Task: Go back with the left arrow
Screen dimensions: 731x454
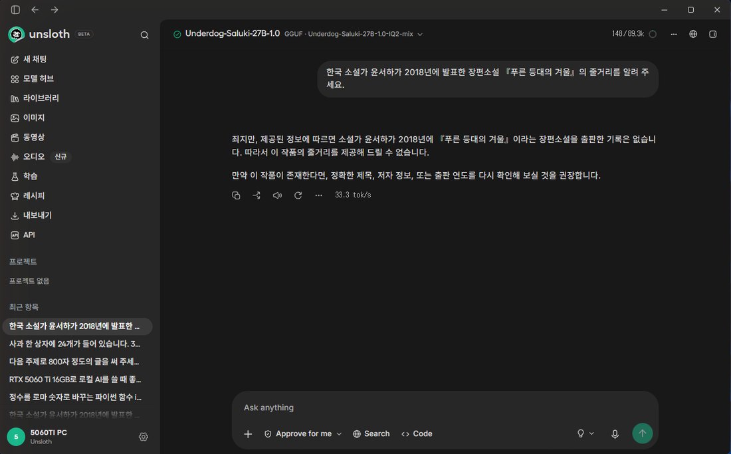Action: coord(35,10)
